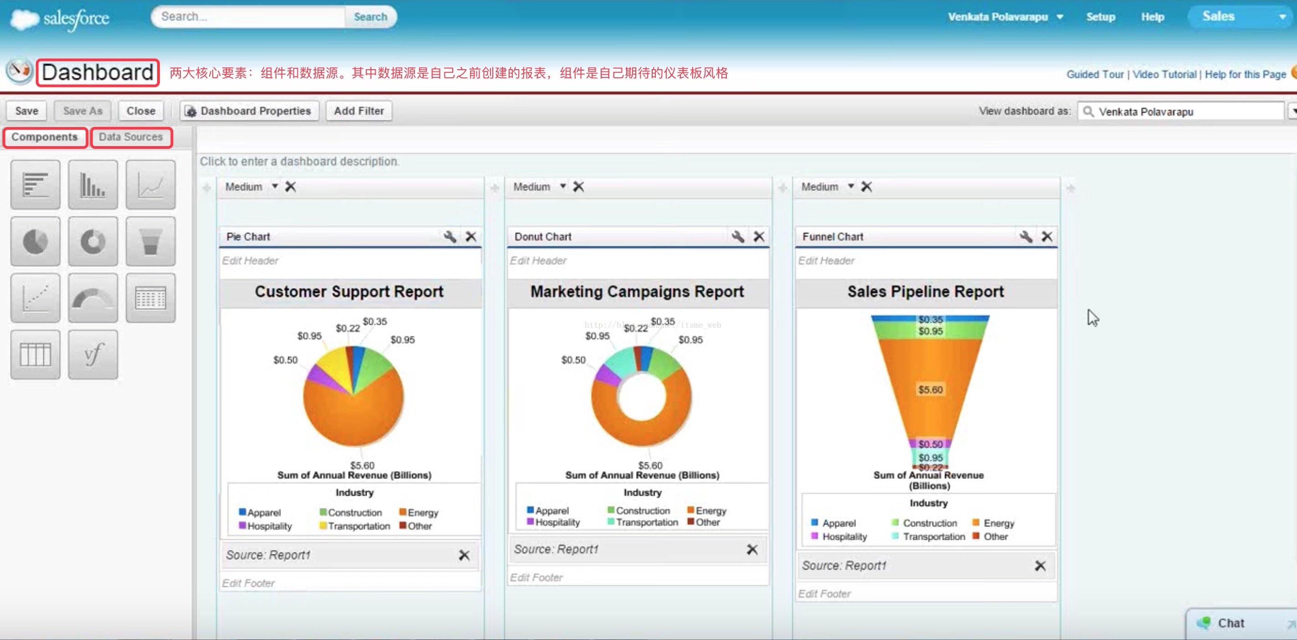The image size is (1297, 640).
Task: Open the Video Tutorial link
Action: pyautogui.click(x=1164, y=75)
